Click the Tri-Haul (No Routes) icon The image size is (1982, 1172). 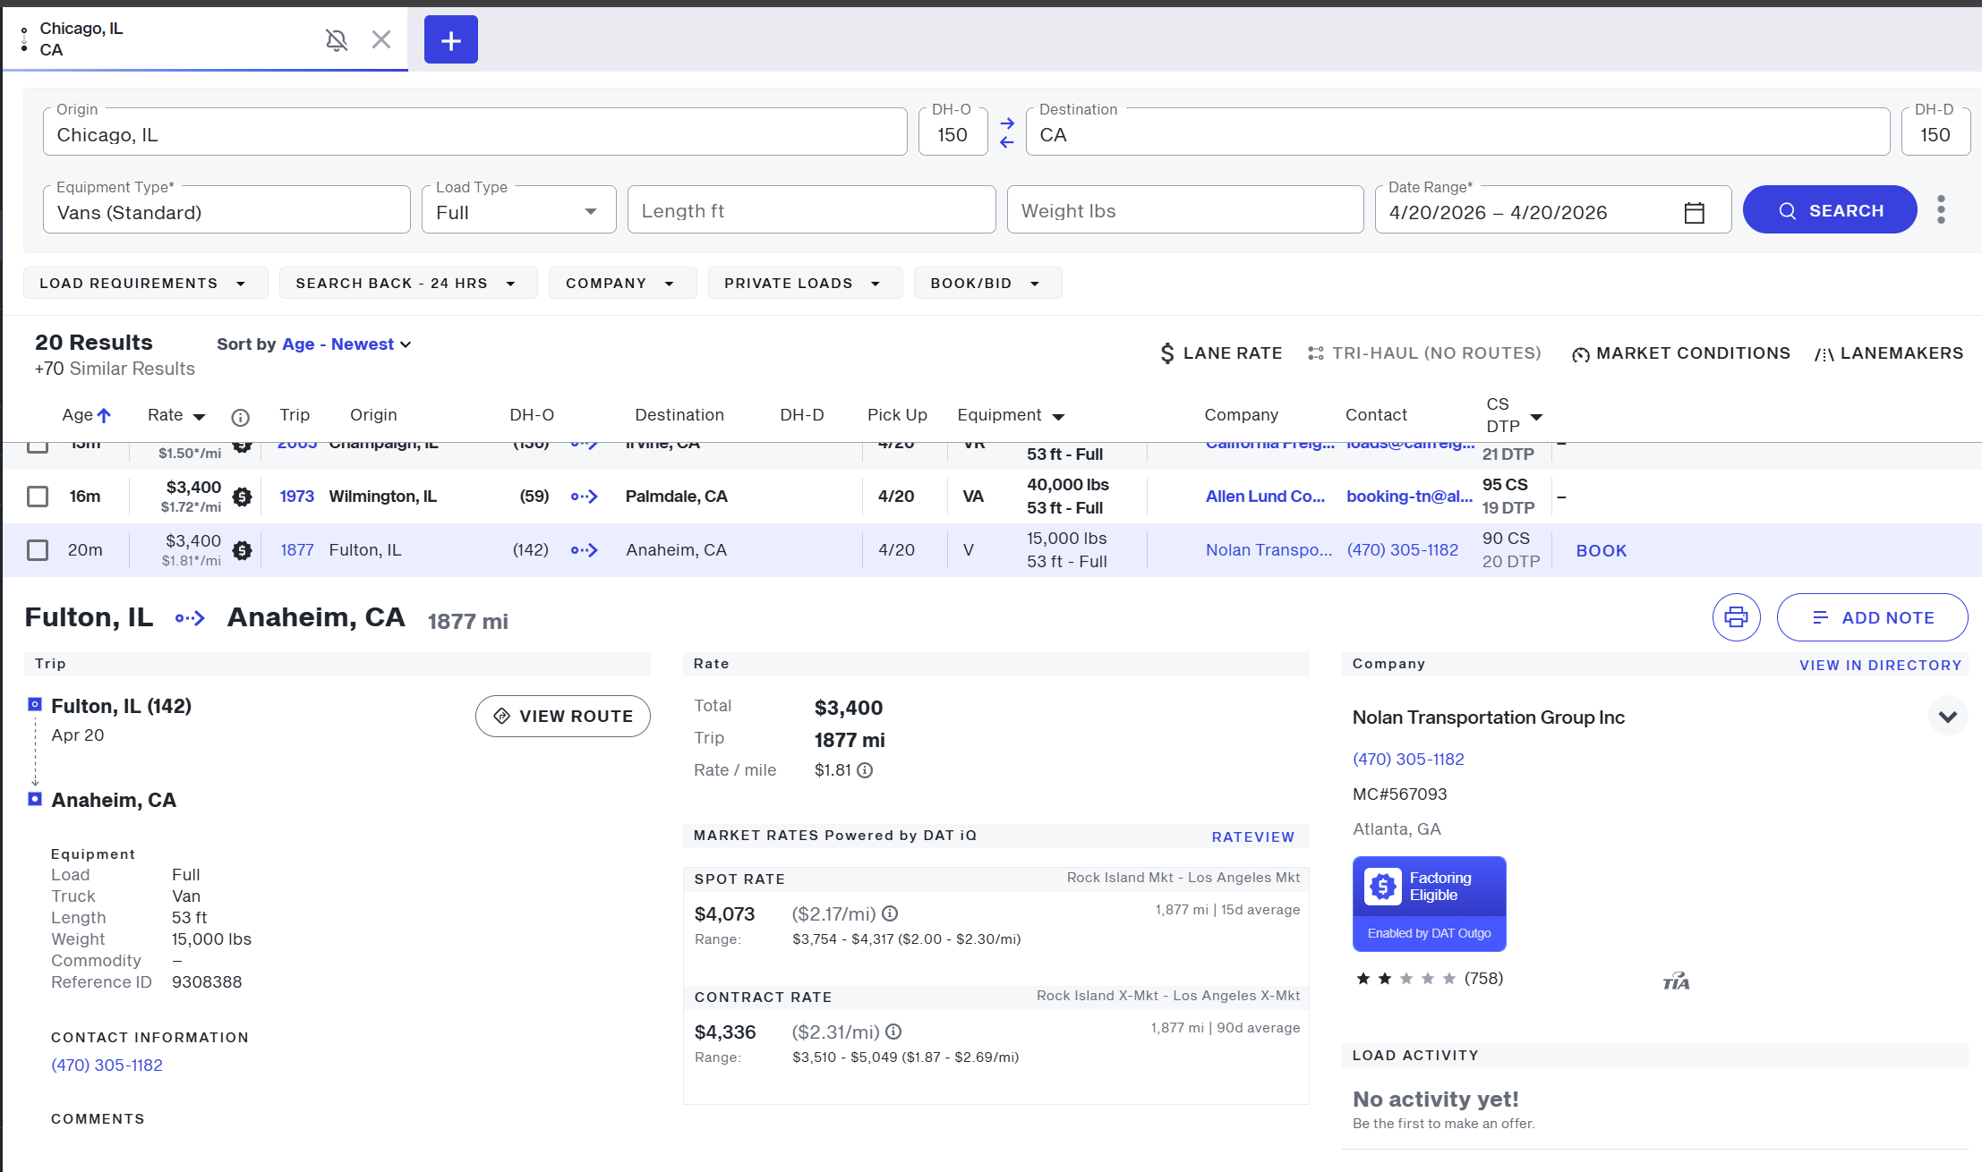tap(1315, 352)
